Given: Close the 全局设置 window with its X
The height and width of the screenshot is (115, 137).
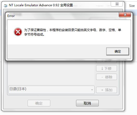Looking at the screenshot, I should click(117, 4).
